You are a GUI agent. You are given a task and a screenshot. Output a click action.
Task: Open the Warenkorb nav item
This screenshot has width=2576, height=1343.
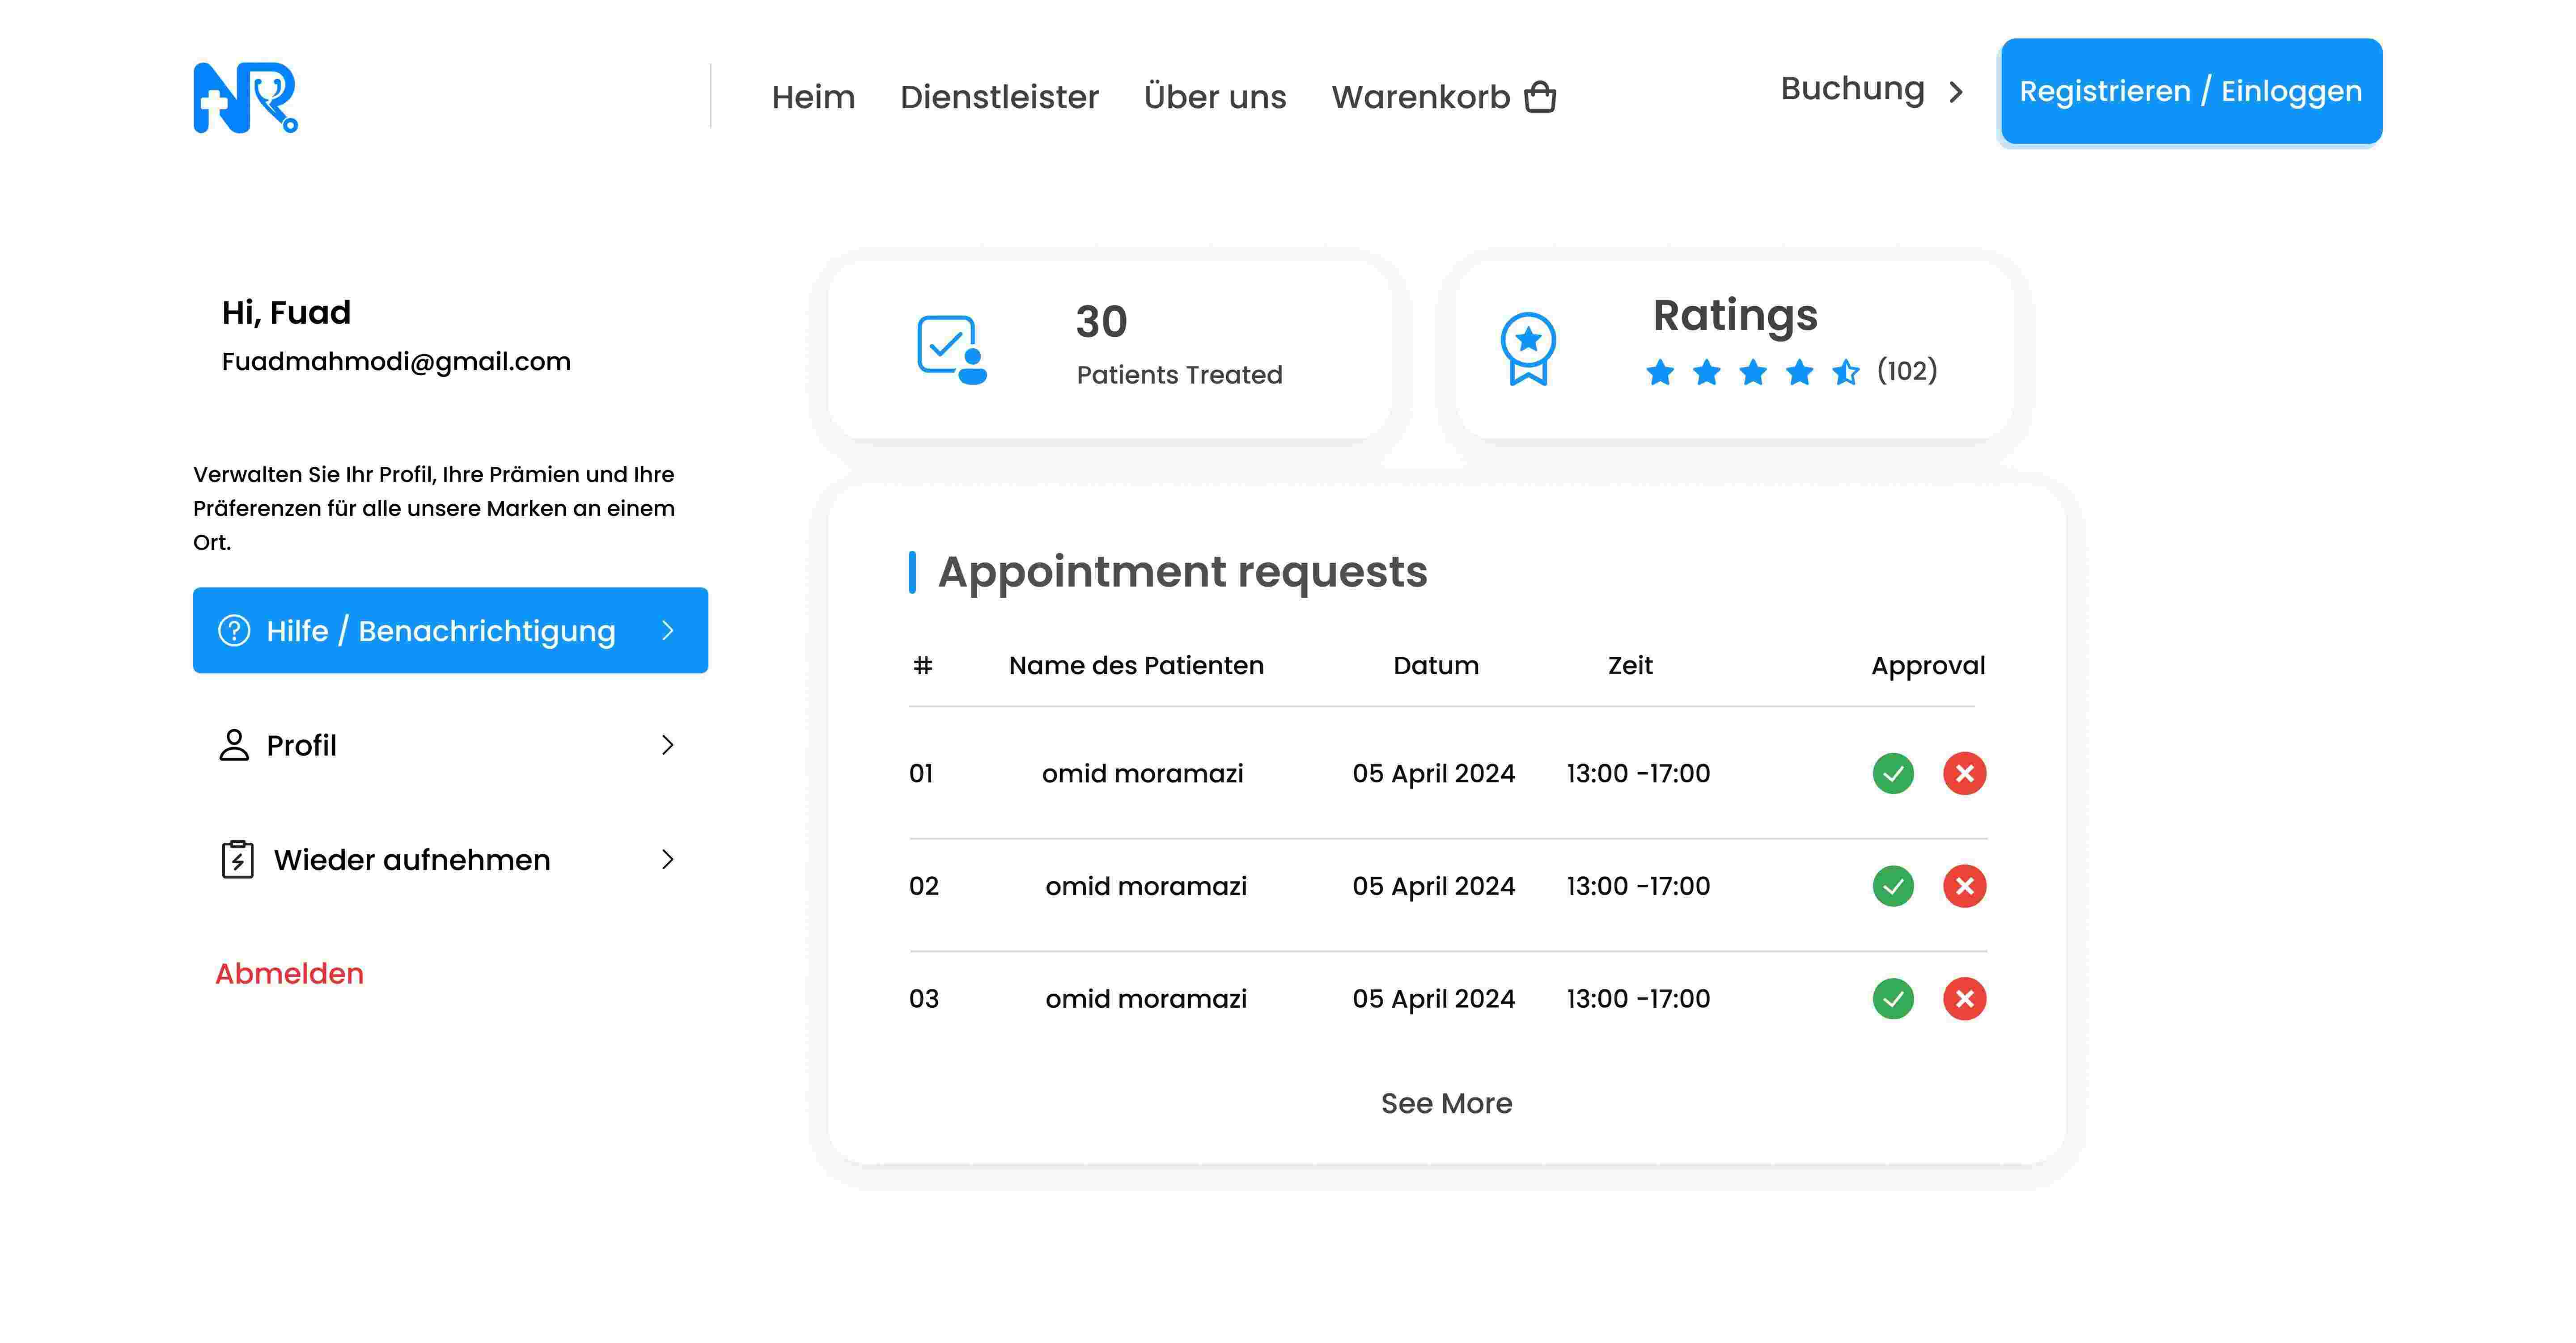pyautogui.click(x=1420, y=97)
